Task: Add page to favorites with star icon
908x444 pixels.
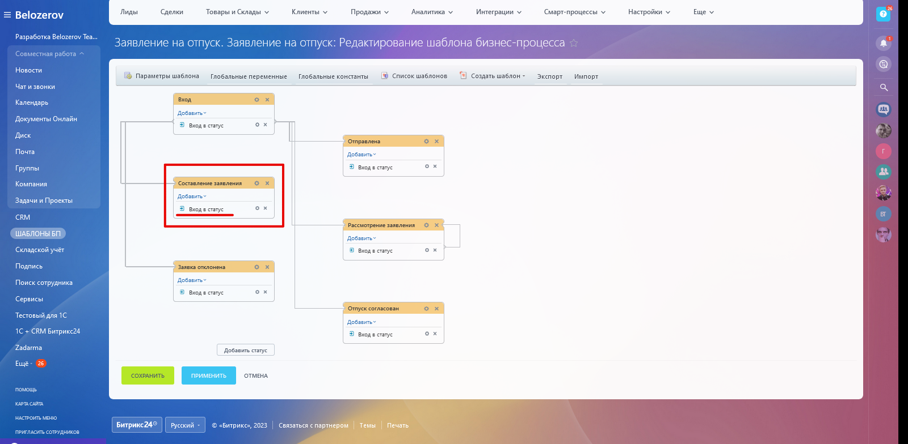Action: [x=574, y=43]
